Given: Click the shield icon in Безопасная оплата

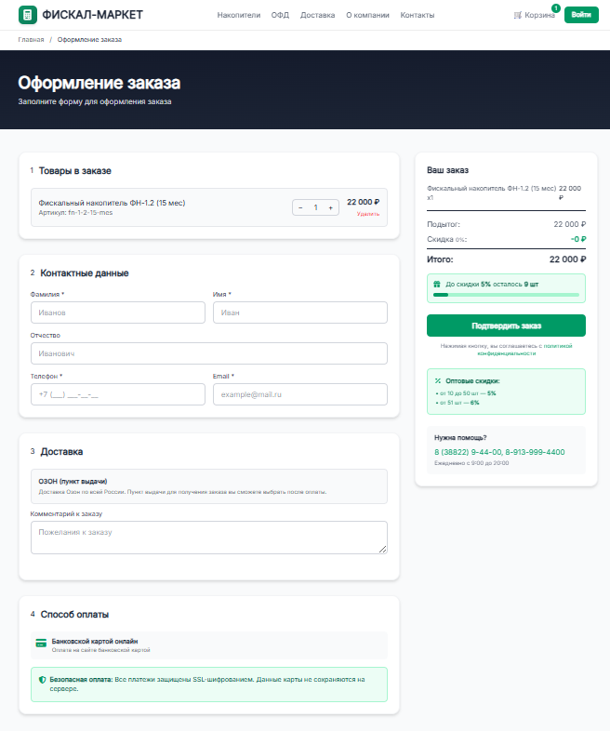Looking at the screenshot, I should click(43, 680).
